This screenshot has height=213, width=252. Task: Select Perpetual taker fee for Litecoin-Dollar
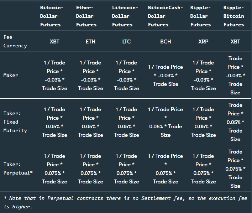click(126, 169)
